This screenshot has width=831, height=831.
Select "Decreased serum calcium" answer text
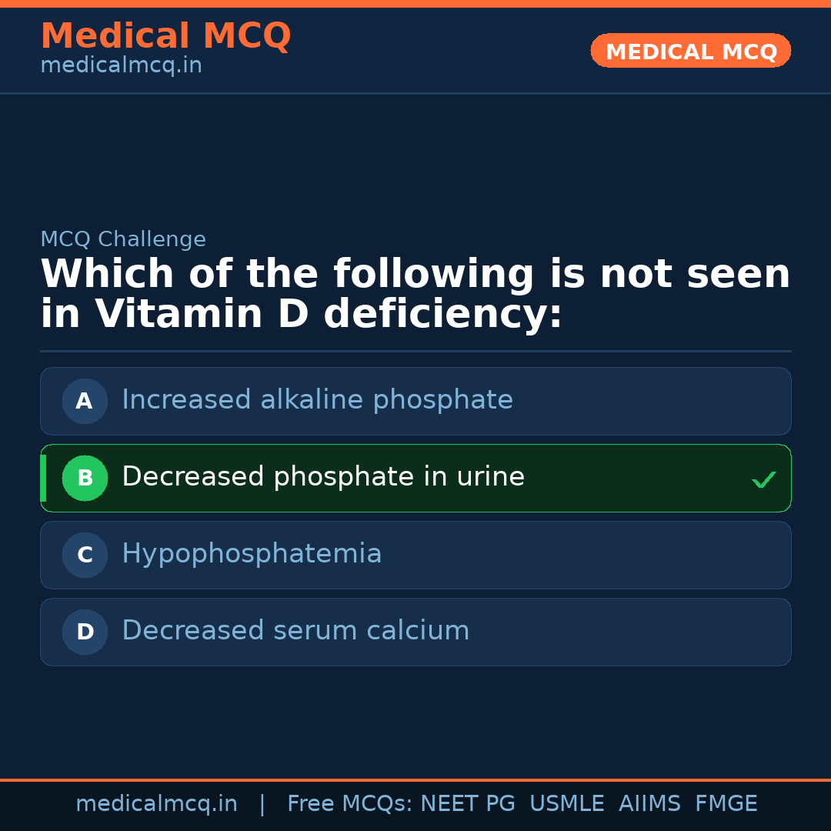pos(295,631)
